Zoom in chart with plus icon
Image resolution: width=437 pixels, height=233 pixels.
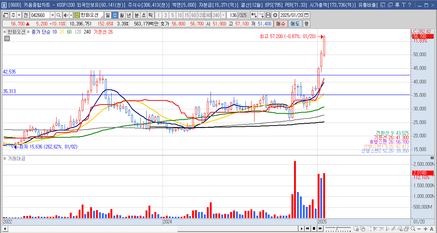click(x=426, y=229)
